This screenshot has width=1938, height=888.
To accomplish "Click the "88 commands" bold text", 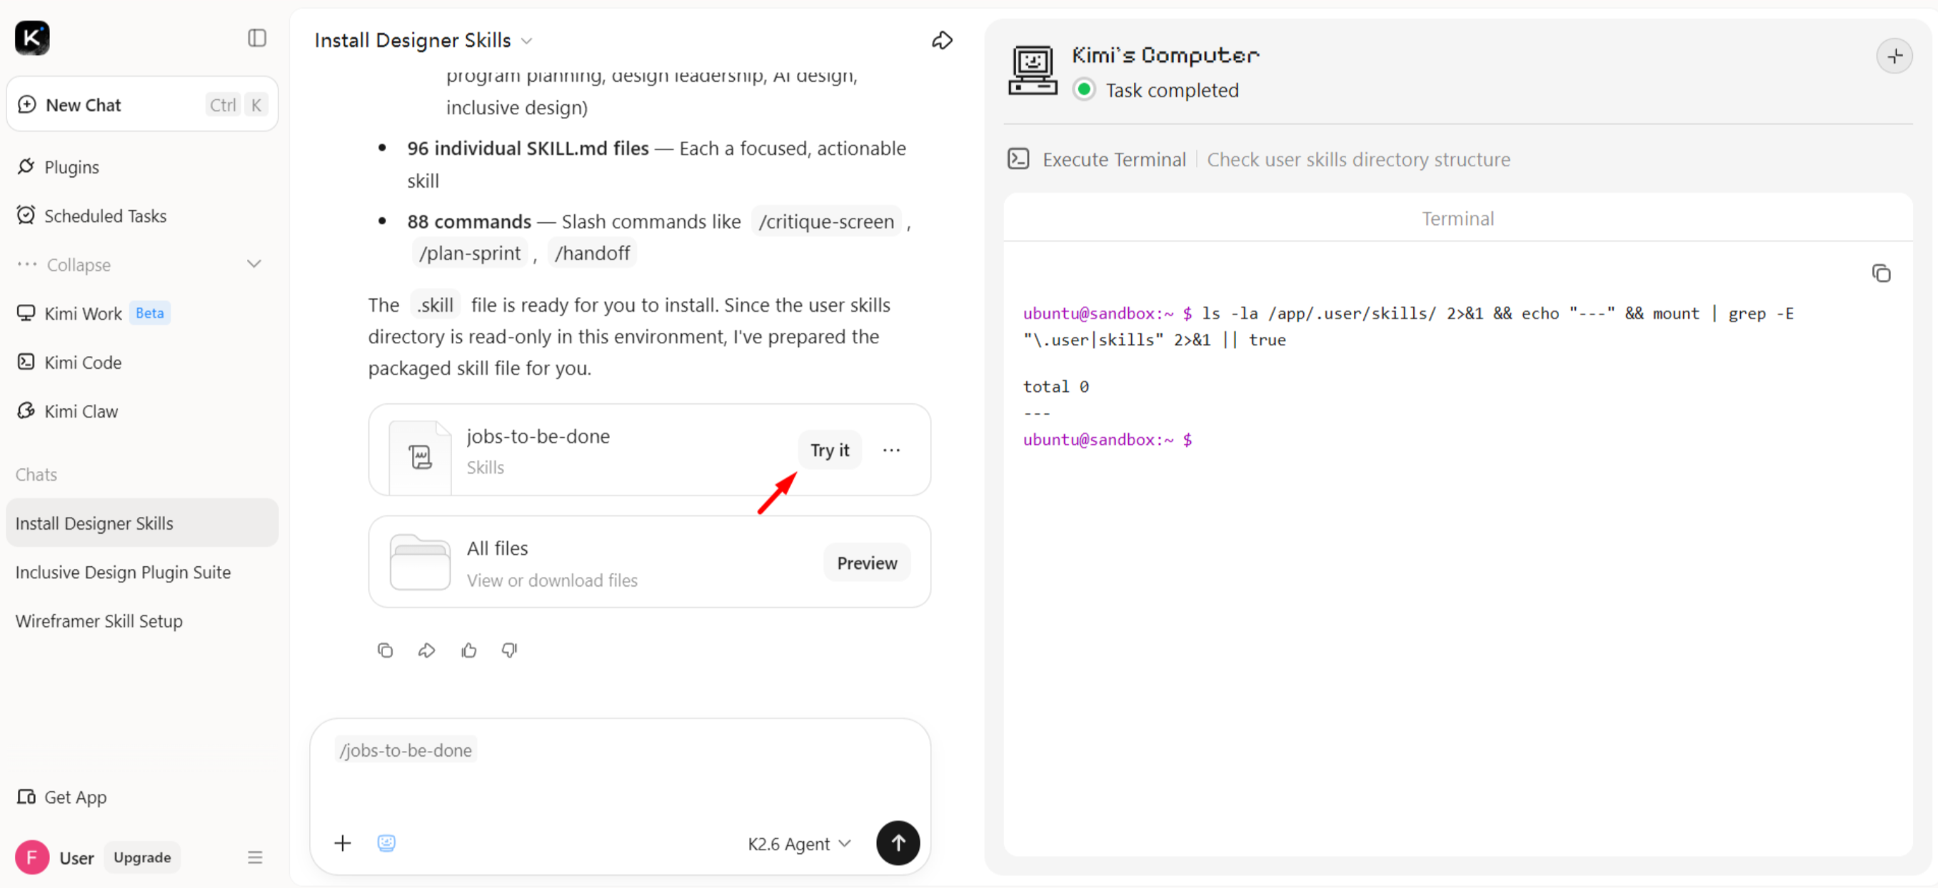I will click(468, 221).
